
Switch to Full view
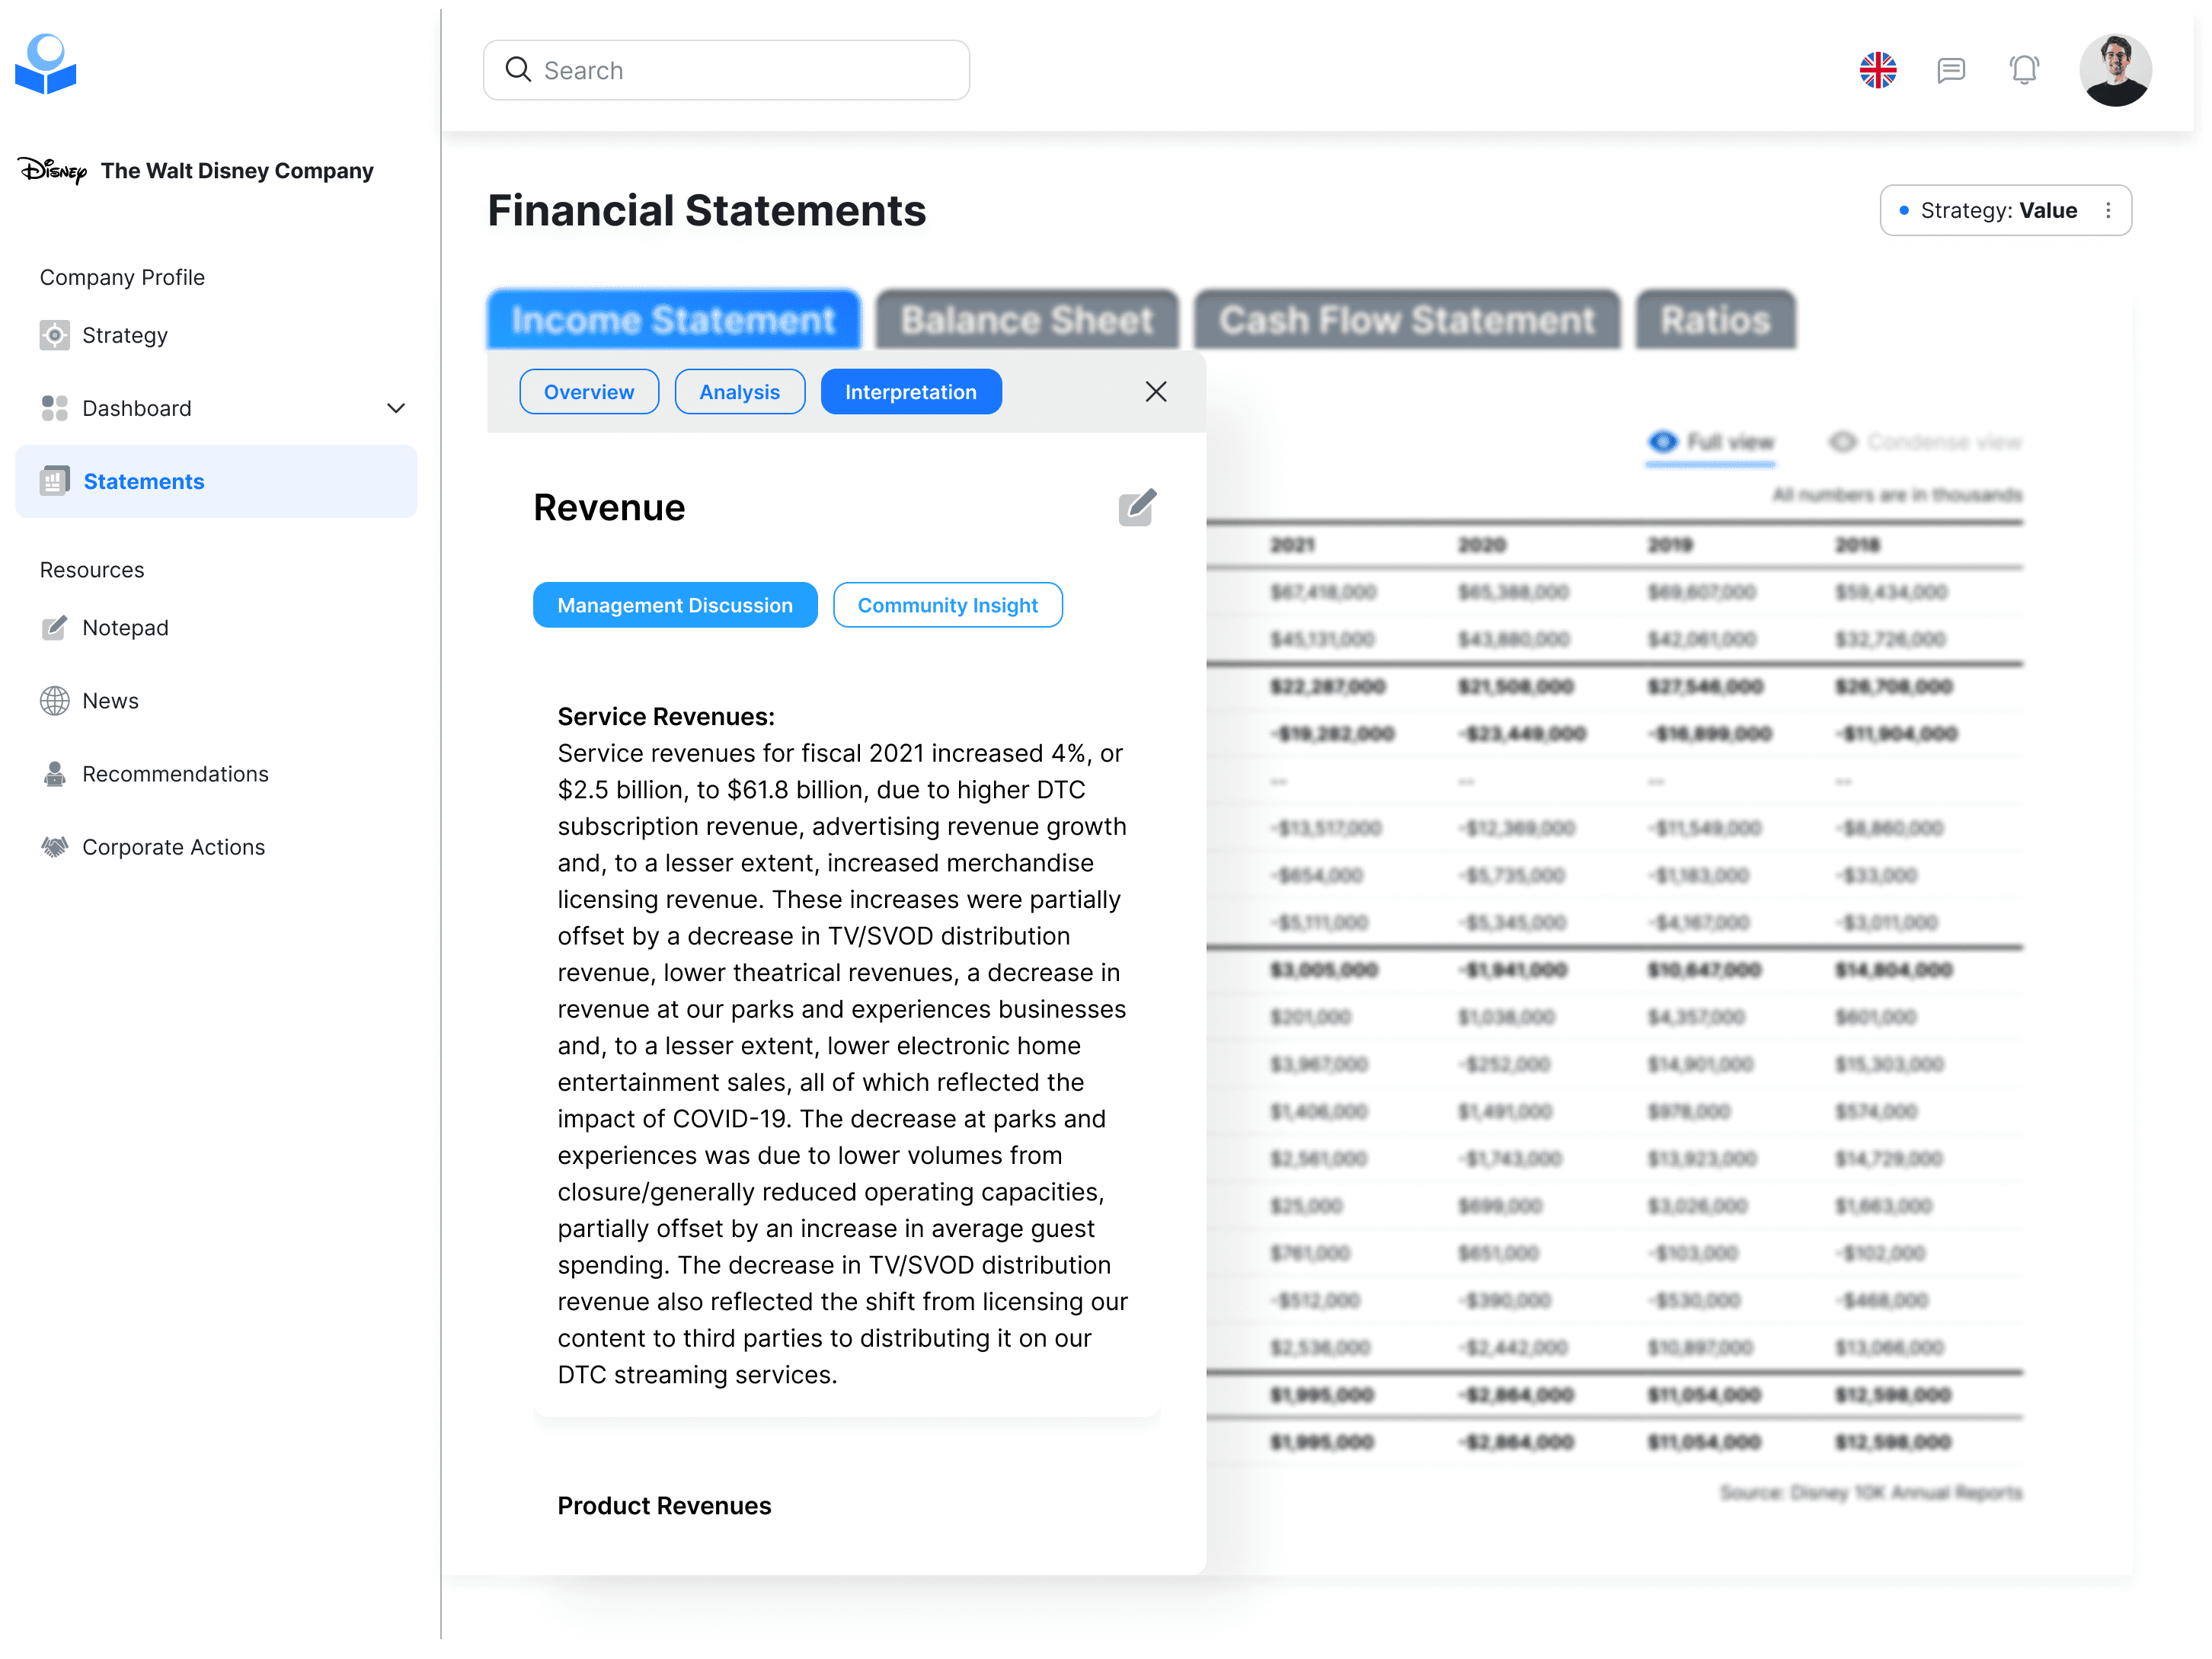1711,442
